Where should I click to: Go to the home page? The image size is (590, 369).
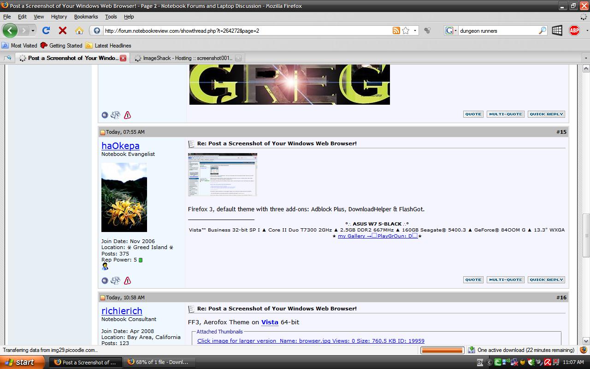pos(79,30)
